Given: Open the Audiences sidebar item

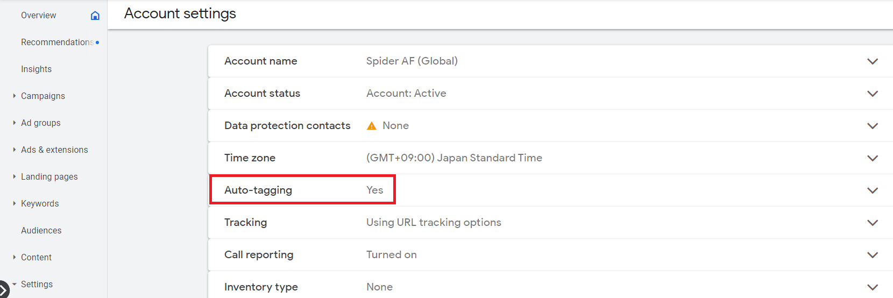Looking at the screenshot, I should pyautogui.click(x=41, y=231).
